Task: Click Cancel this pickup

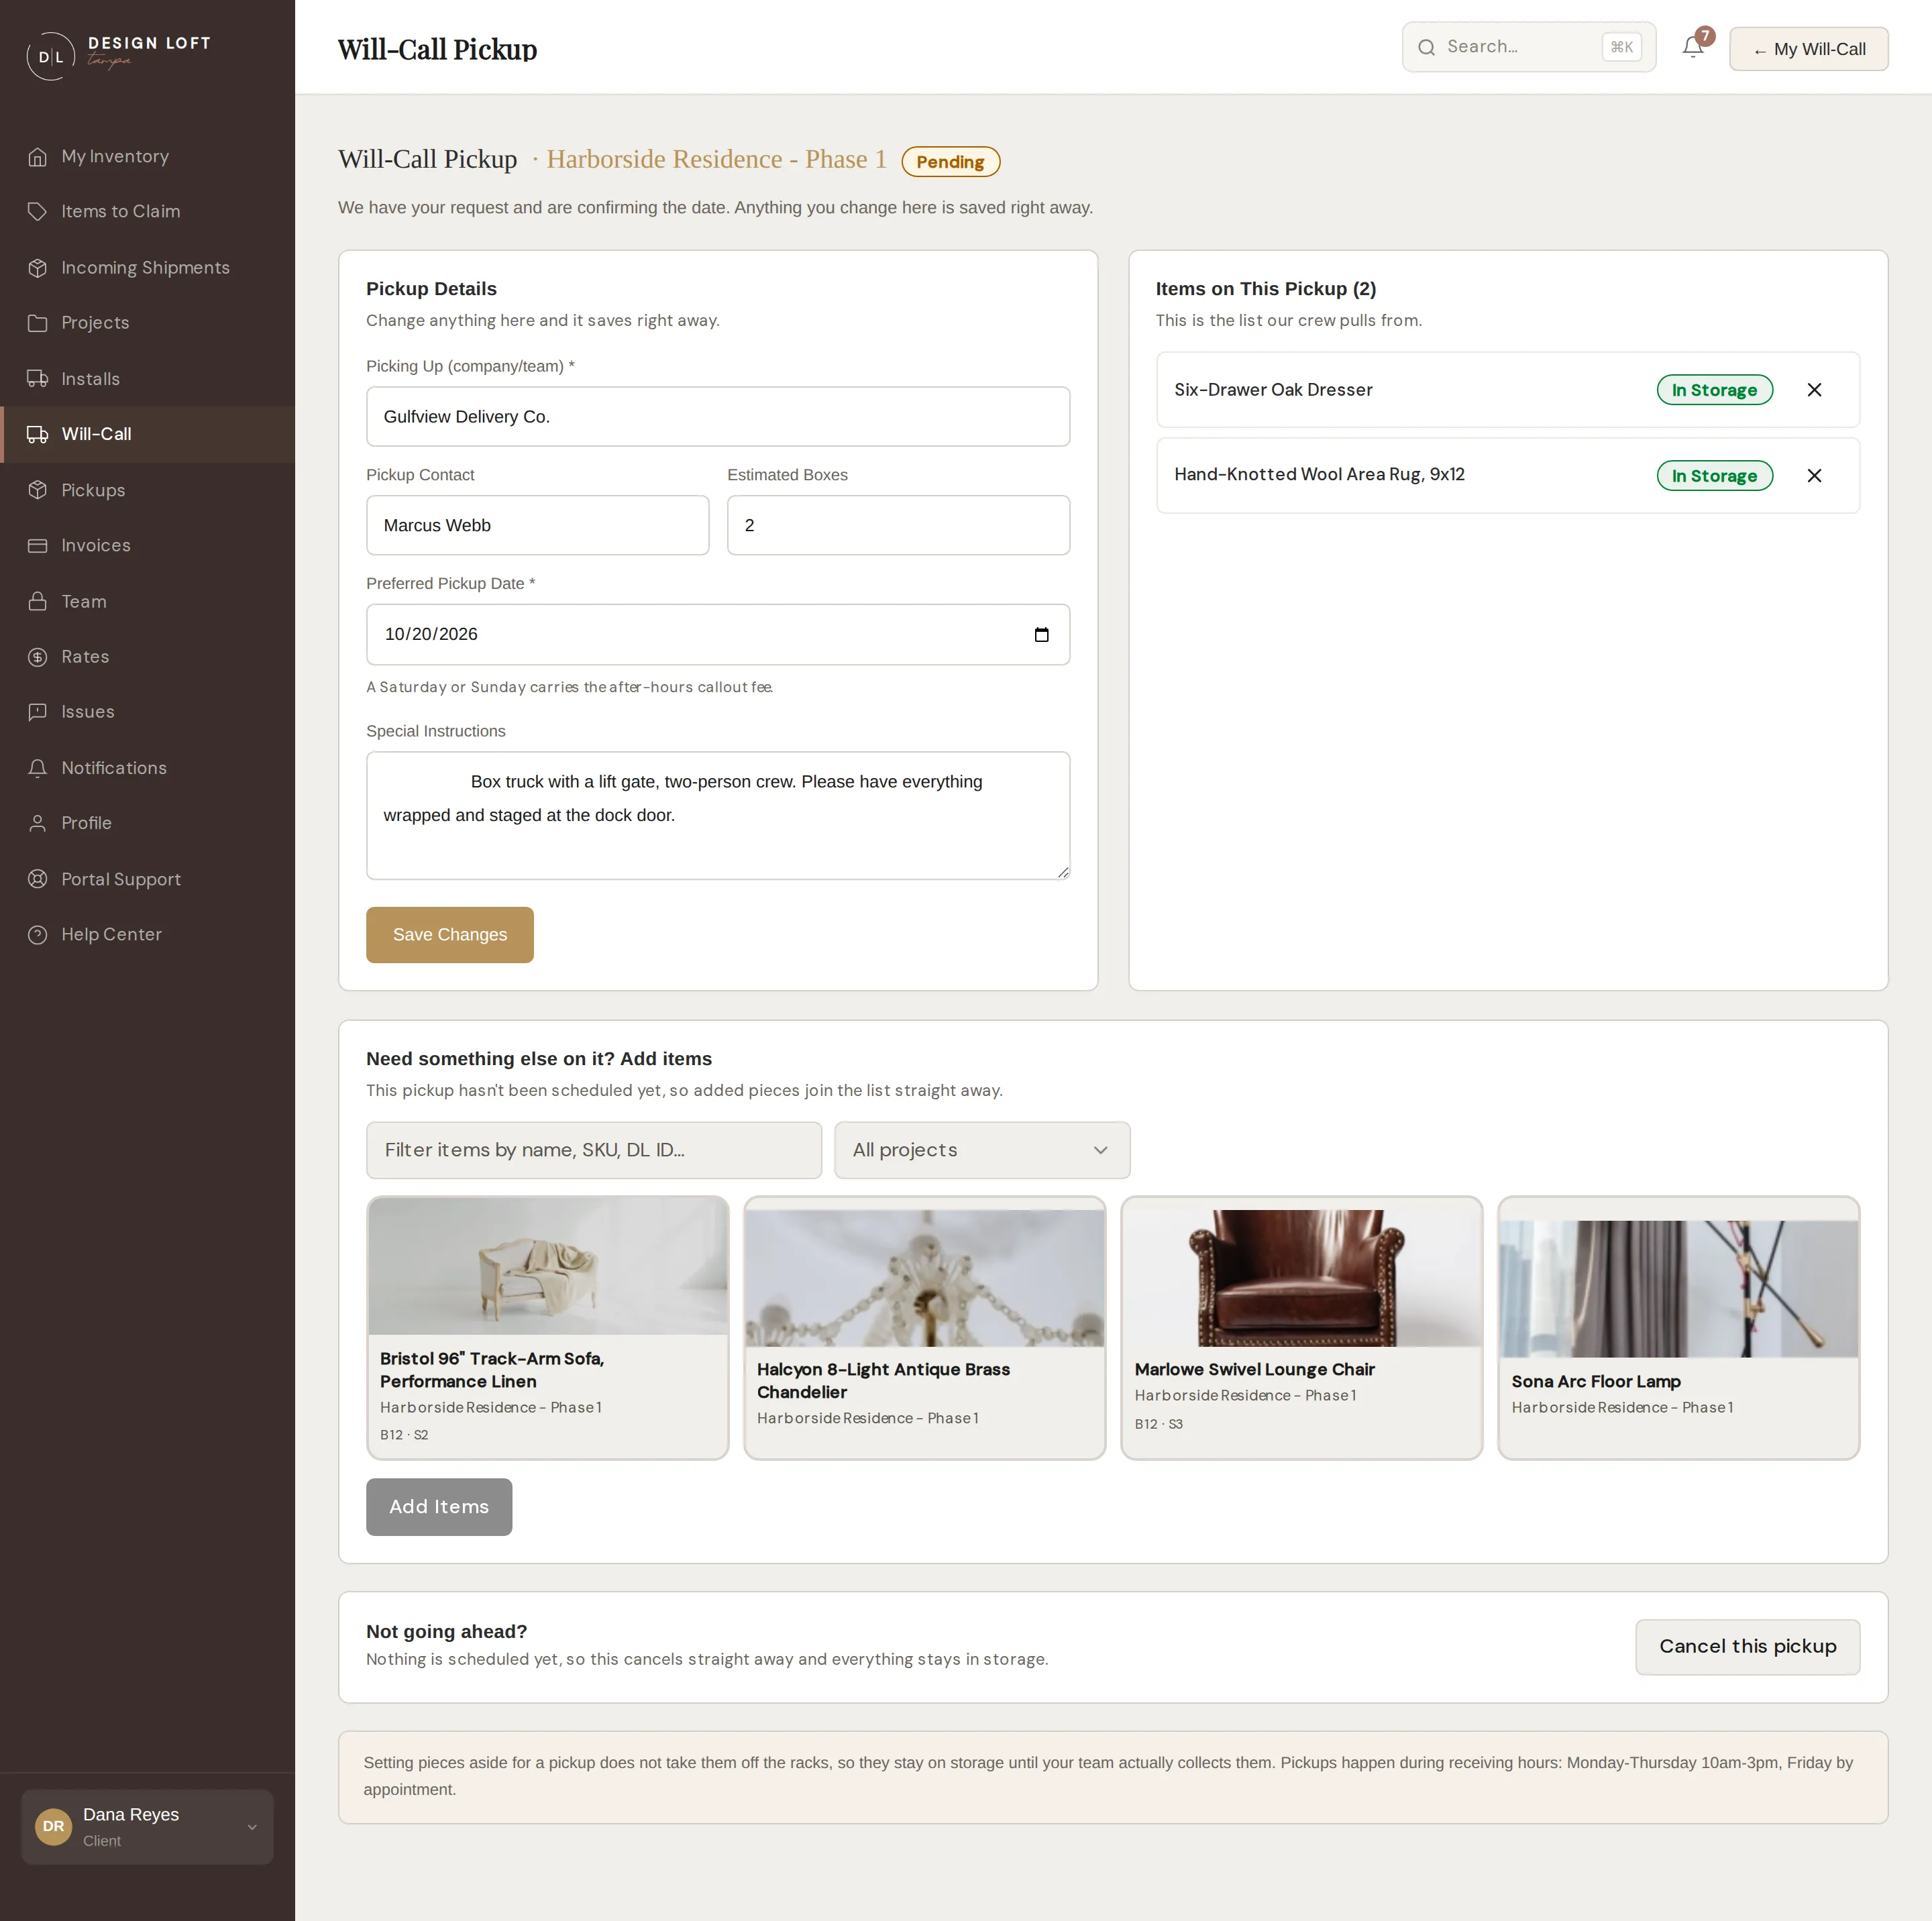Action: 1747,1647
